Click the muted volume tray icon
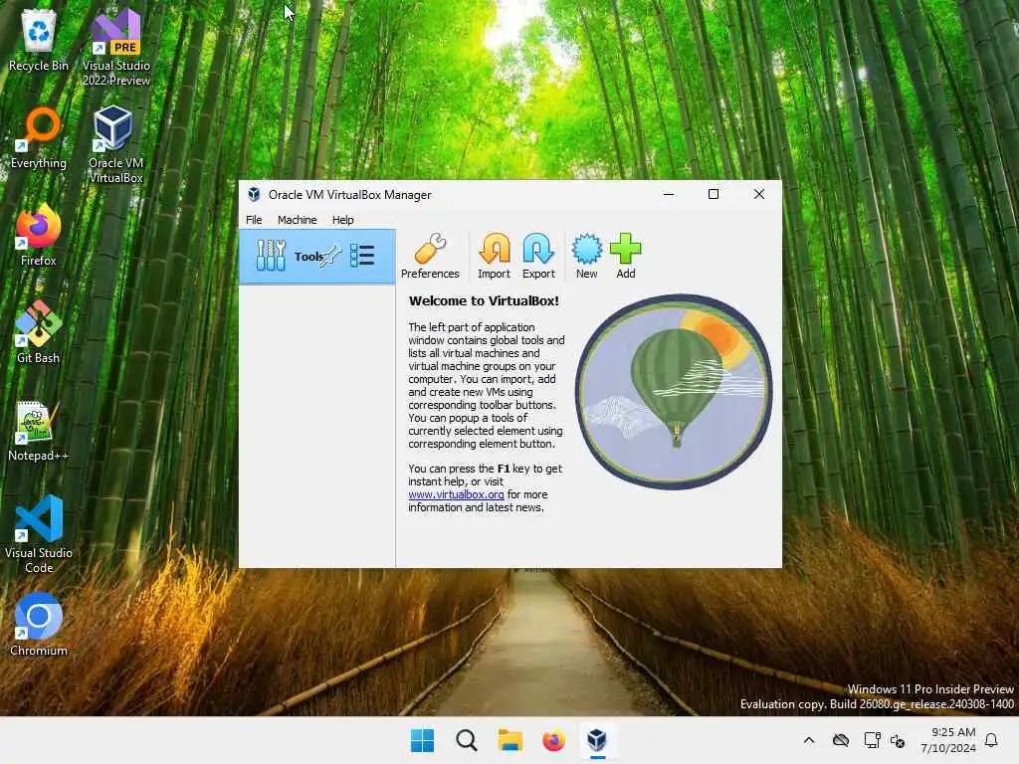Viewport: 1019px width, 764px height. point(899,740)
